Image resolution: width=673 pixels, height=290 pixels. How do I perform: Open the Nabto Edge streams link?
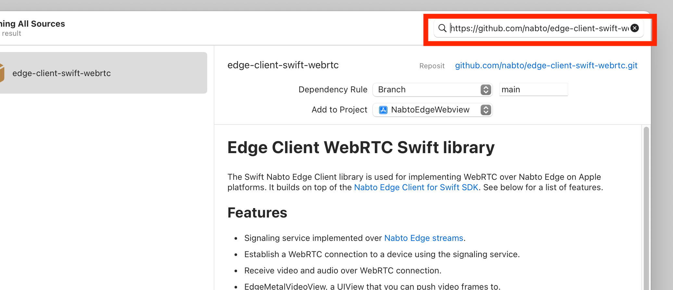pos(424,238)
